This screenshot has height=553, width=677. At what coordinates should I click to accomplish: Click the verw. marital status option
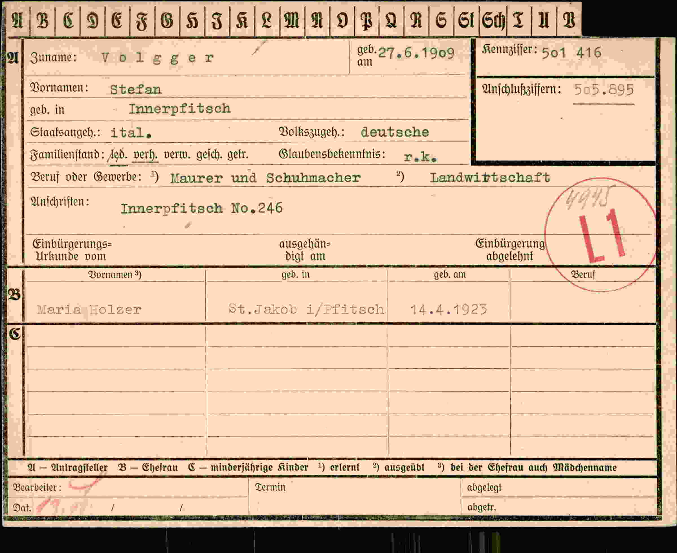pyautogui.click(x=177, y=155)
